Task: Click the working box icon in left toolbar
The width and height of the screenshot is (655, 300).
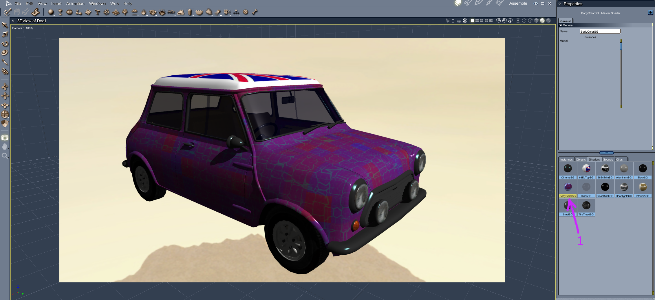Action: 5,124
